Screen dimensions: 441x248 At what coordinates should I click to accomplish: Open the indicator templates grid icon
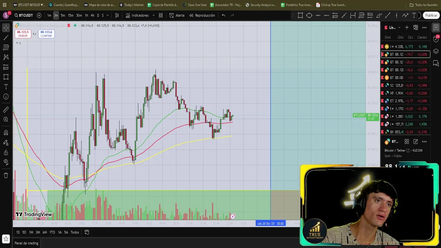coord(161,15)
